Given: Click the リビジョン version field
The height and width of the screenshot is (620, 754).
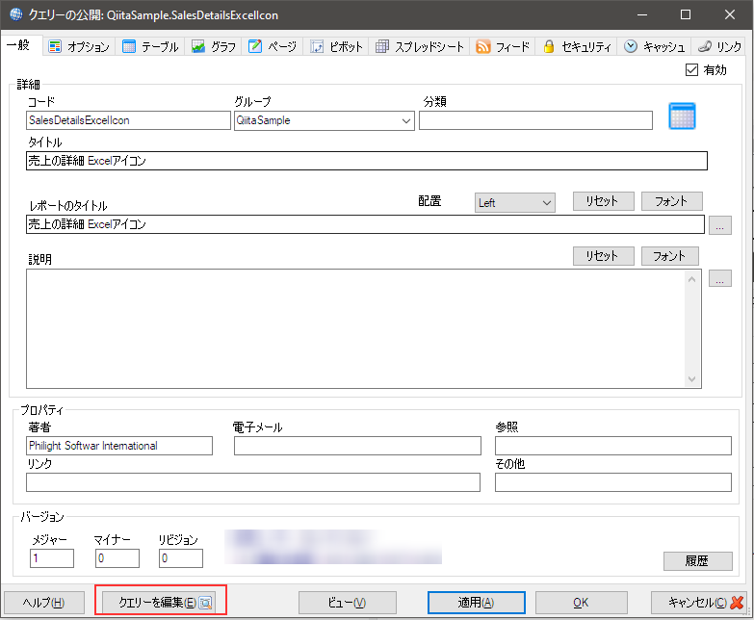Looking at the screenshot, I should coord(181,558).
